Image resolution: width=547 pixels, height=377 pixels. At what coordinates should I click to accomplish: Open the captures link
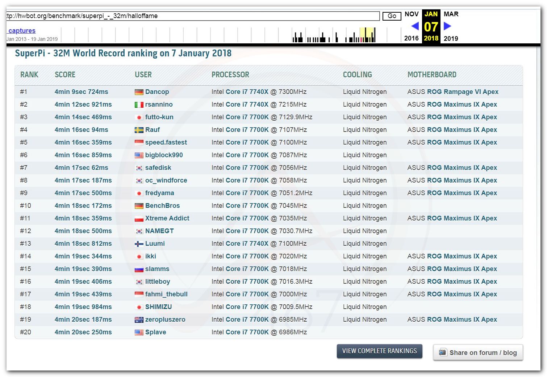(x=22, y=31)
